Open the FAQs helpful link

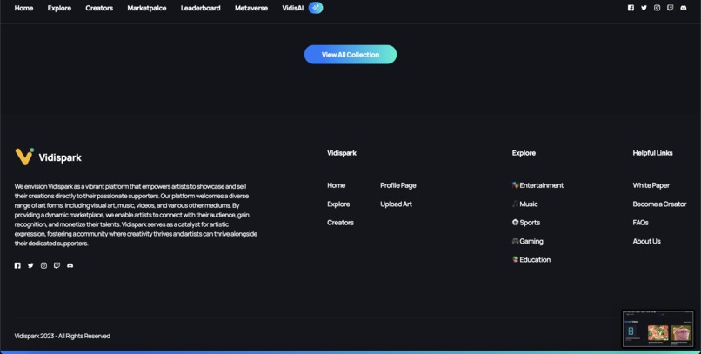[640, 223]
